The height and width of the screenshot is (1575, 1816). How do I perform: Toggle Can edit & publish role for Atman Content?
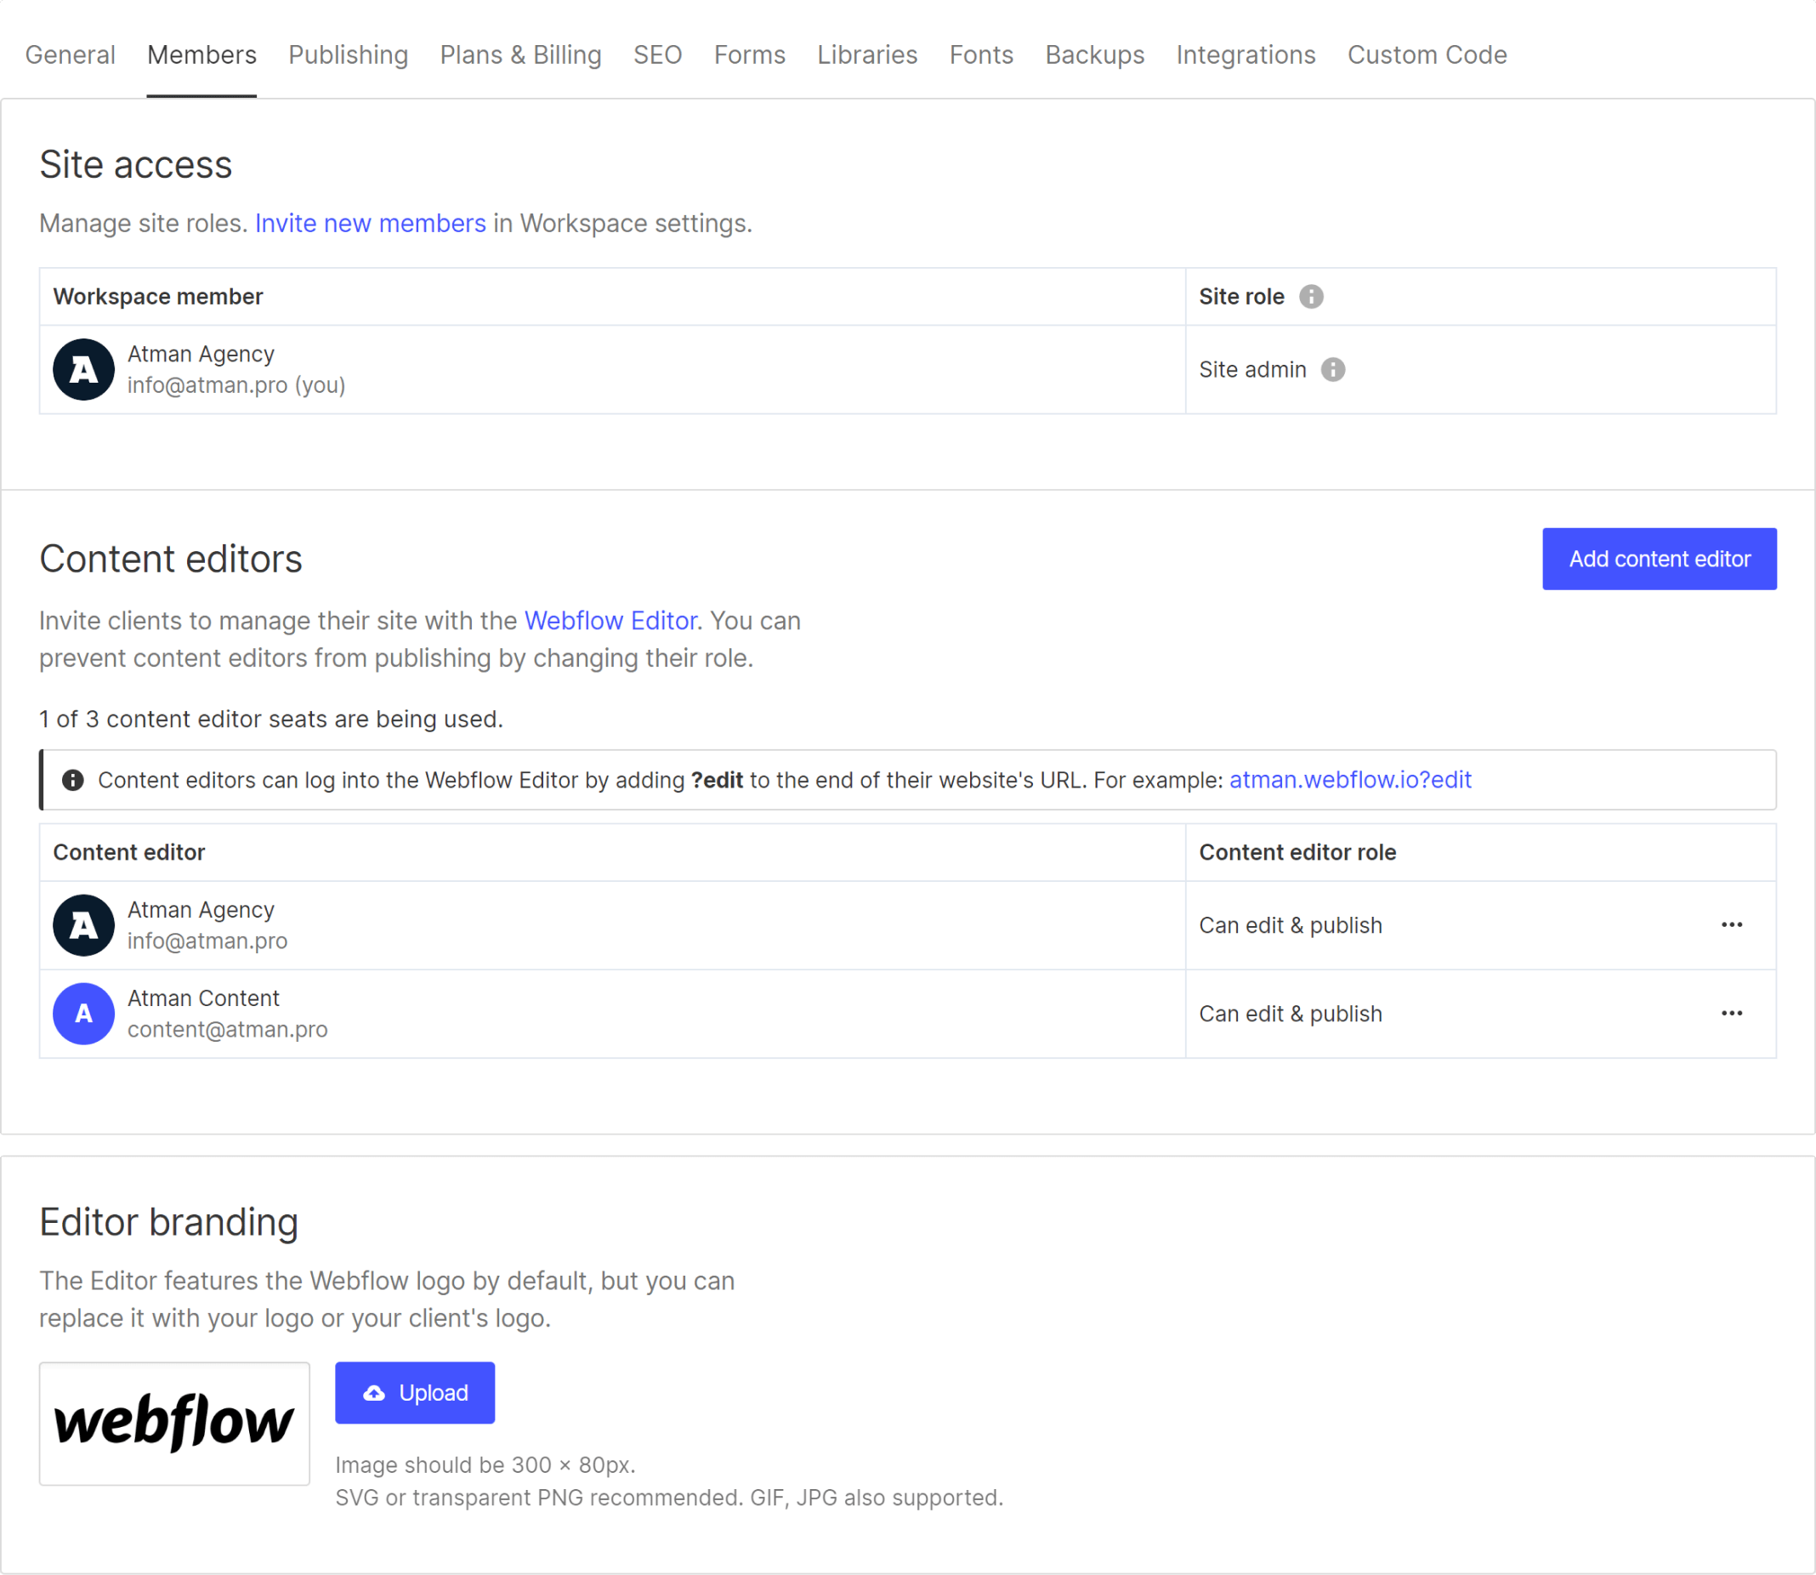(x=1734, y=1013)
